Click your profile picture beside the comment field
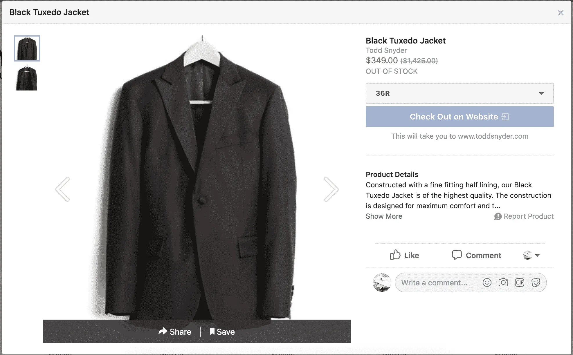 coord(382,282)
